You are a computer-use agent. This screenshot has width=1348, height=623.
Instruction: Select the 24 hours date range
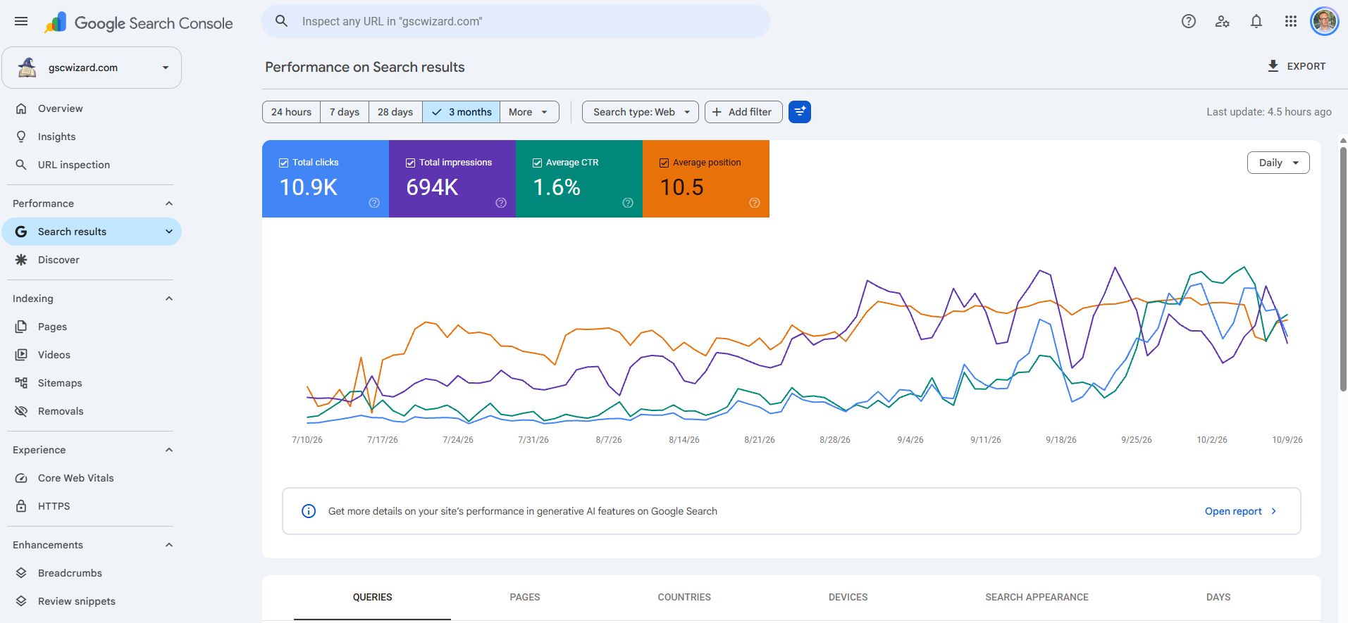click(x=291, y=112)
